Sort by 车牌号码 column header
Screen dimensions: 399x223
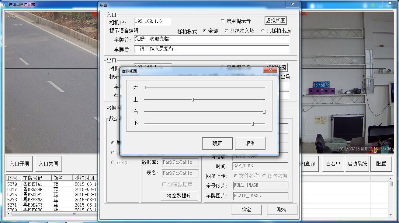pos(36,178)
